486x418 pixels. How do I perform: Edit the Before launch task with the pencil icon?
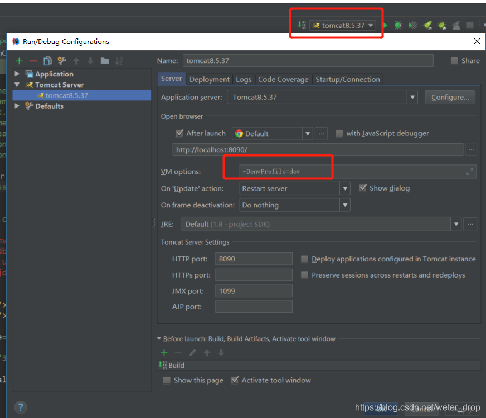tap(192, 353)
